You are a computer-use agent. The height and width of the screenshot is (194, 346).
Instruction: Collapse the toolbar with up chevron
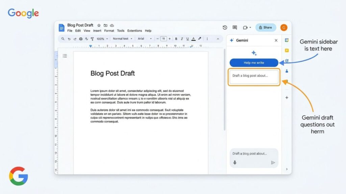point(218,39)
